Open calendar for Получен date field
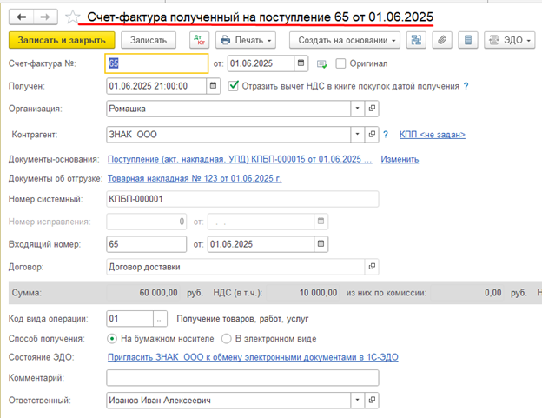The image size is (542, 418). [x=214, y=86]
